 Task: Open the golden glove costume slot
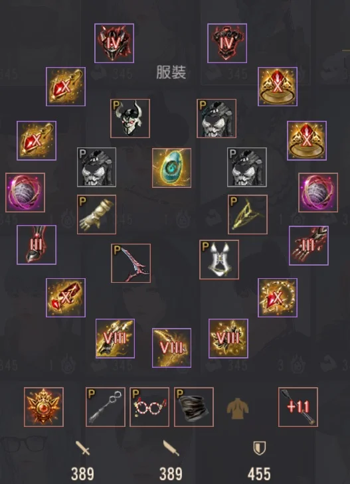point(96,214)
